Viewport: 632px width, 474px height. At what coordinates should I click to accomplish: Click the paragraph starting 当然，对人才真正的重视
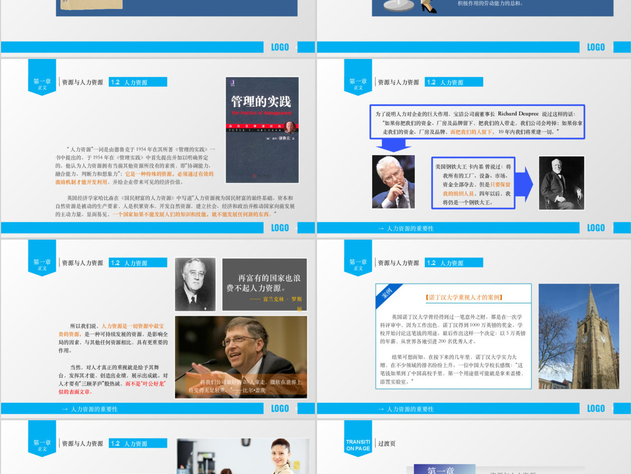click(113, 379)
